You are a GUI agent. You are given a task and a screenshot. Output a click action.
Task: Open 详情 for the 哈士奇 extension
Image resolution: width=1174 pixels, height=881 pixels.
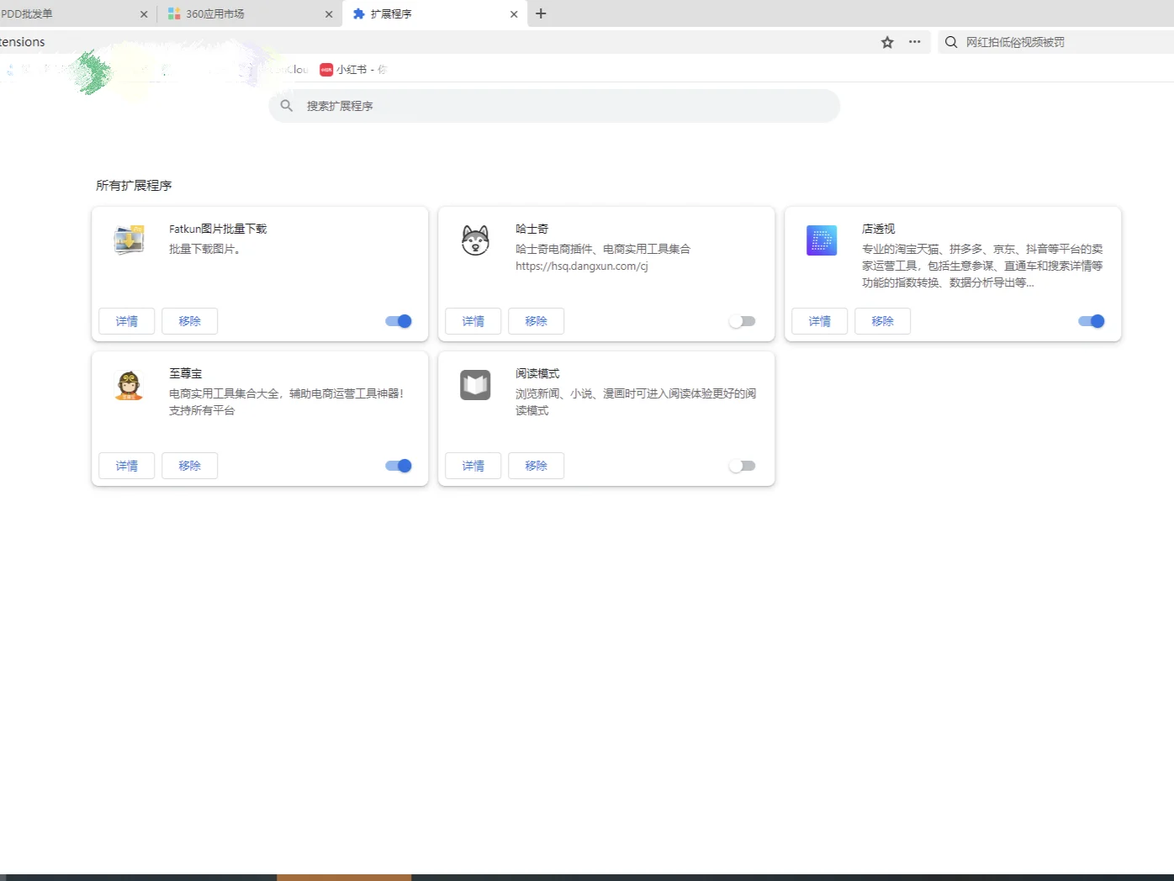click(473, 320)
